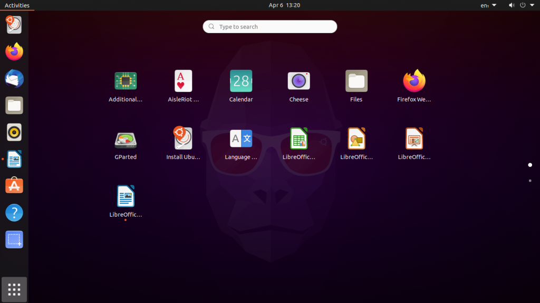Select the second page indicator dot
Image resolution: width=540 pixels, height=303 pixels.
pos(530,180)
